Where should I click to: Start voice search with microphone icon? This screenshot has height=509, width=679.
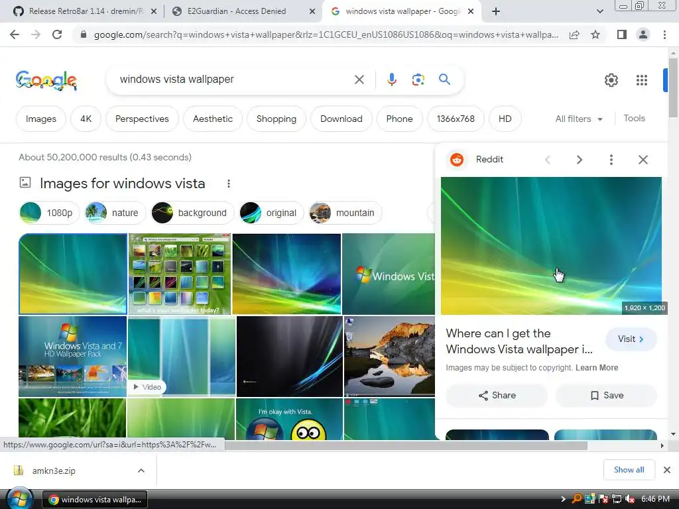point(391,80)
